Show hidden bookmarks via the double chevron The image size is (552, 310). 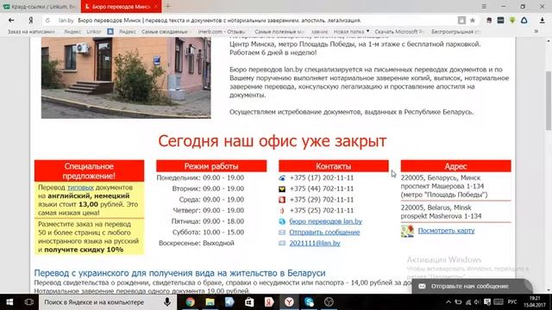[536, 32]
